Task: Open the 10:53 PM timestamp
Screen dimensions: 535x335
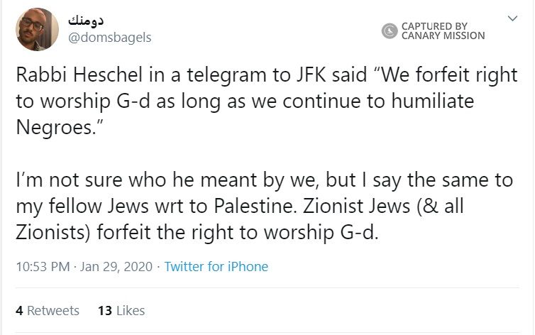Action: click(x=43, y=268)
